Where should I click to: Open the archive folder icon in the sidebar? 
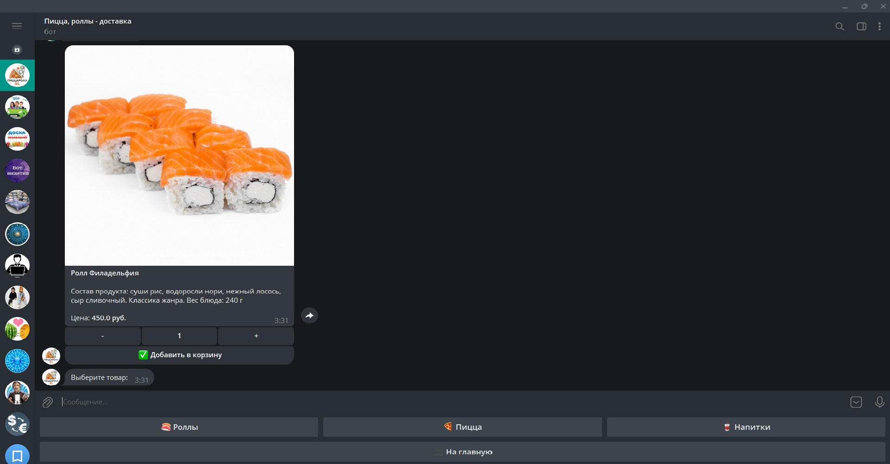tap(17, 49)
